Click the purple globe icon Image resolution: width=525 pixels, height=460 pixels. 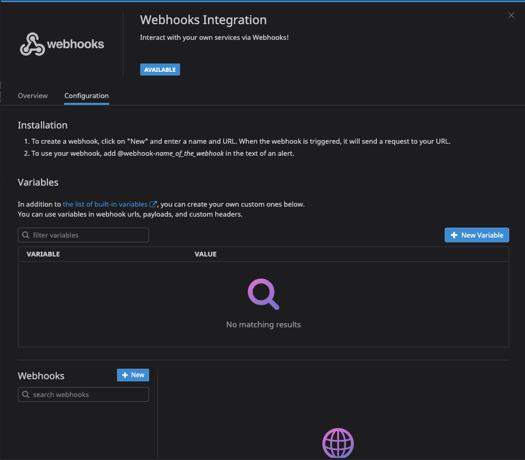coord(338,443)
